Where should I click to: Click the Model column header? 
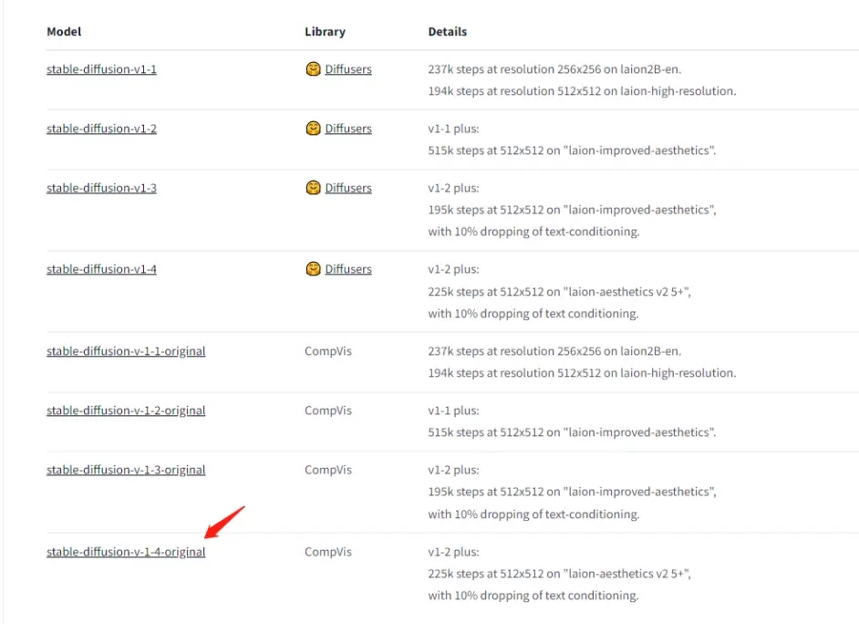click(64, 32)
